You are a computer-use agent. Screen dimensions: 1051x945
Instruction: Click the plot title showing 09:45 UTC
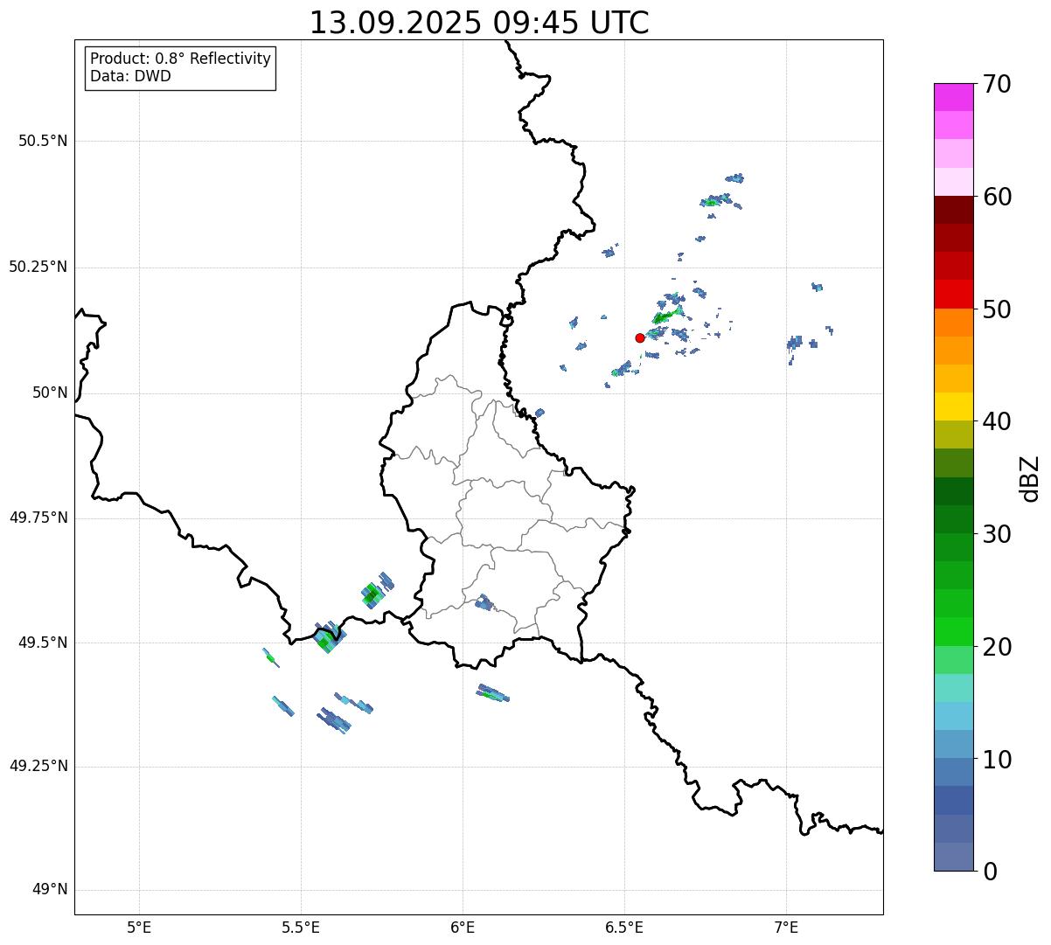pyautogui.click(x=479, y=23)
